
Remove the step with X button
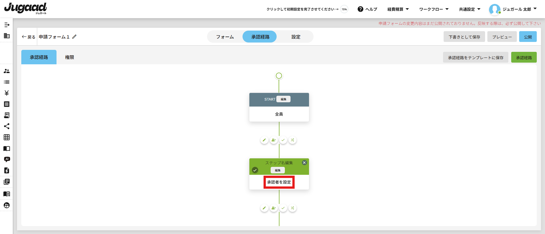(x=304, y=163)
